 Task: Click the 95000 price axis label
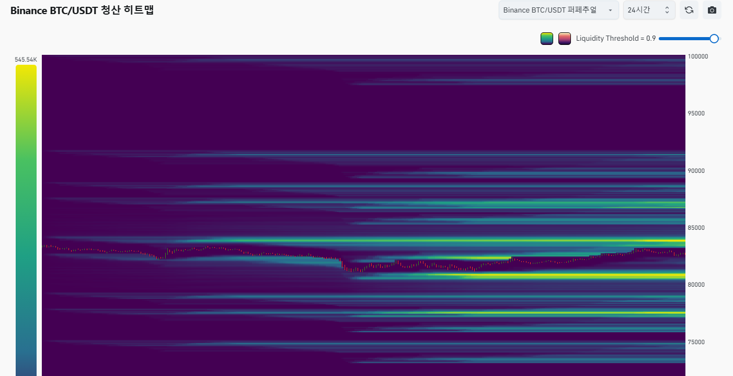point(696,113)
